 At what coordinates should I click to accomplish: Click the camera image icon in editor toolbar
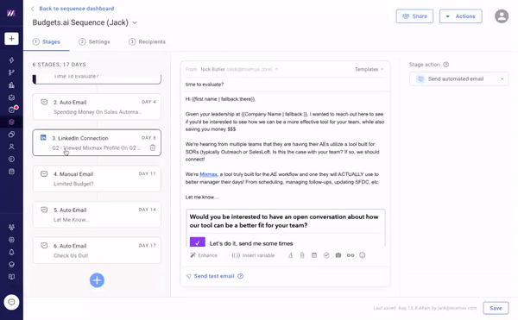coord(338,255)
